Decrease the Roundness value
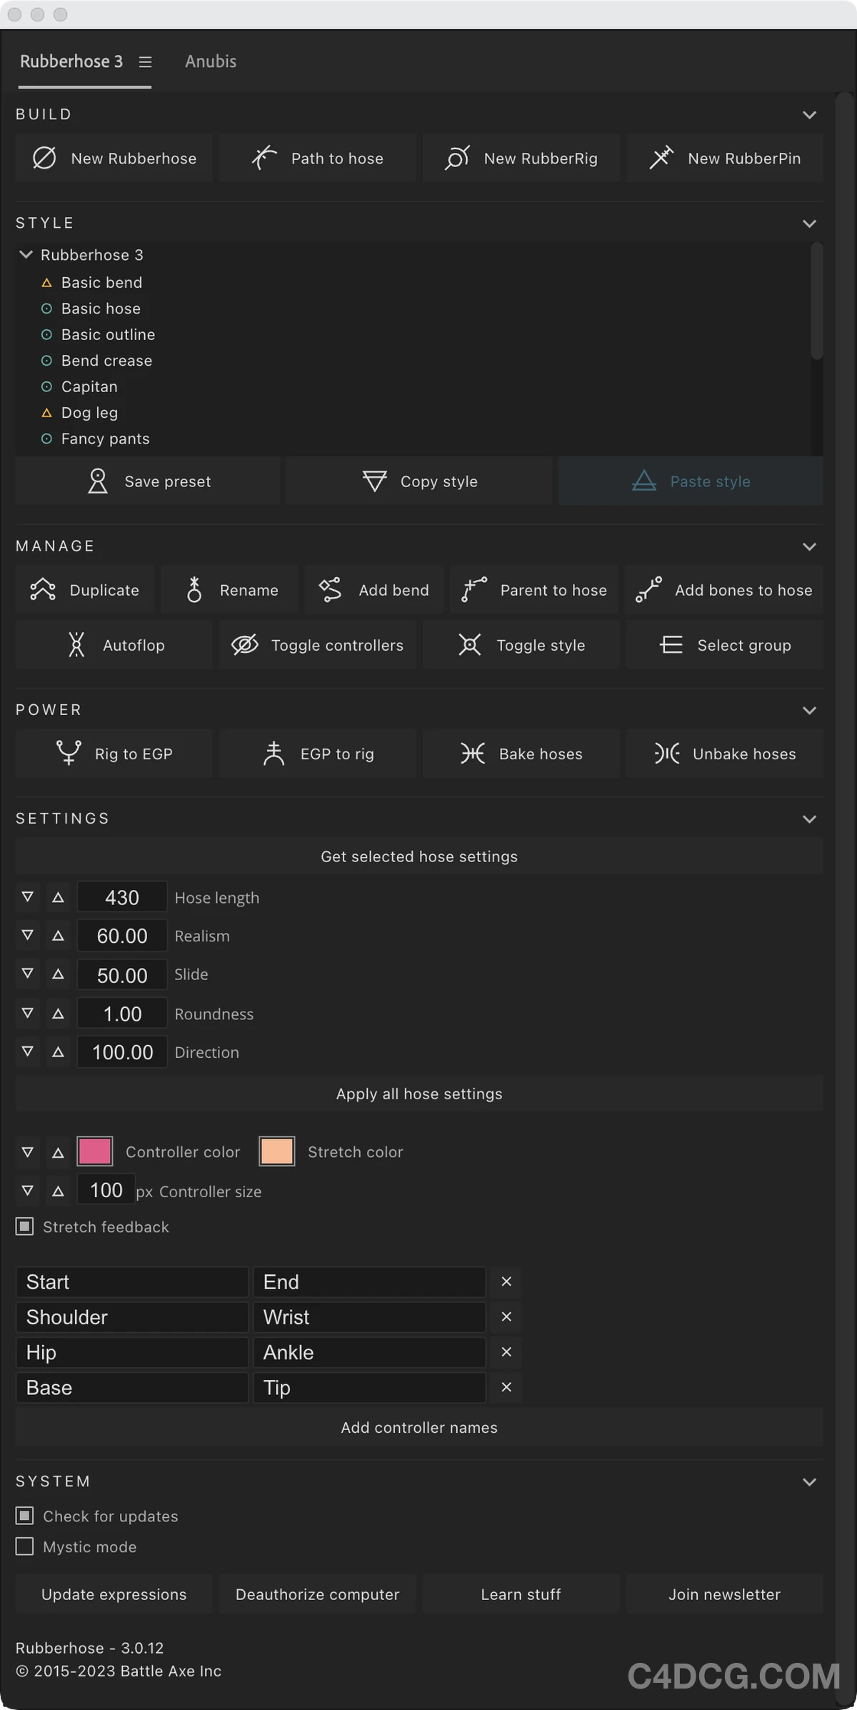The height and width of the screenshot is (1710, 857). click(27, 1013)
